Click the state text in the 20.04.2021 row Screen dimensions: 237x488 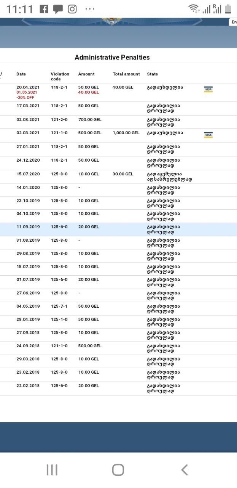pos(165,87)
